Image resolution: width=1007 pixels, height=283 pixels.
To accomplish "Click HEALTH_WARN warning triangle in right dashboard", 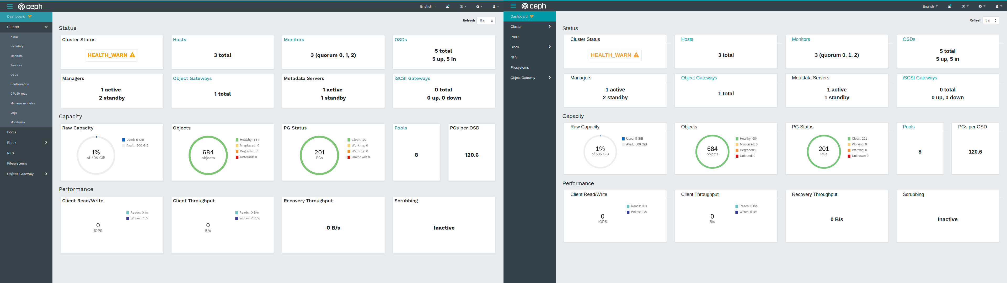I will 636,55.
